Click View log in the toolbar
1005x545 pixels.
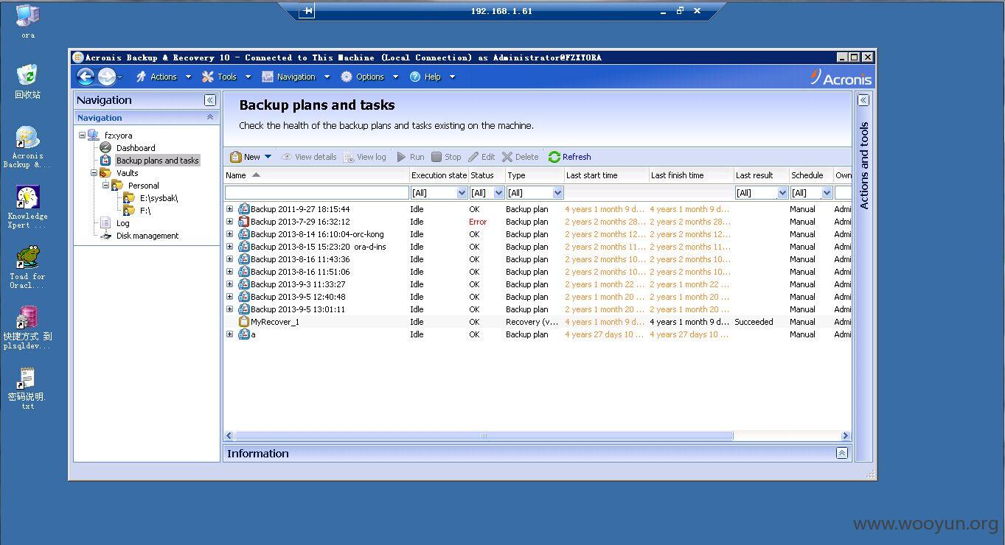(x=364, y=157)
